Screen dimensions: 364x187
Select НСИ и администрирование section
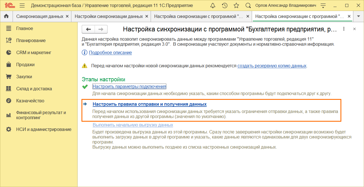[44, 129]
